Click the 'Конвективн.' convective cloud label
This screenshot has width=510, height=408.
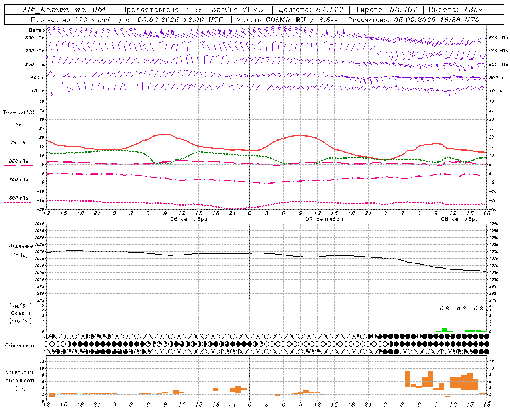[21, 372]
